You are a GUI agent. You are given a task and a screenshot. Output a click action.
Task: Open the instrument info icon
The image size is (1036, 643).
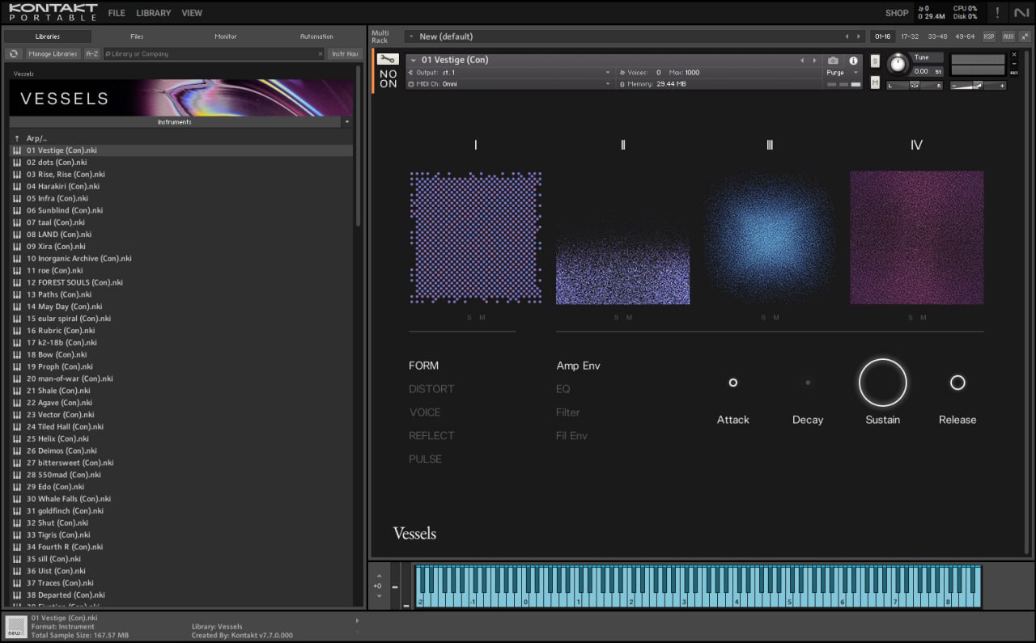click(853, 61)
